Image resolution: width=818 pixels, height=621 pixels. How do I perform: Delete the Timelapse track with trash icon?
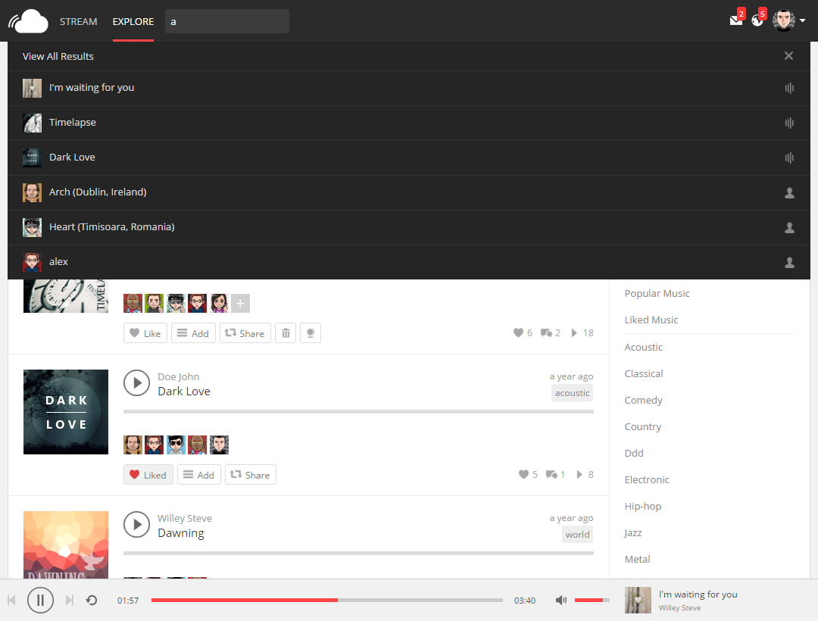(286, 333)
